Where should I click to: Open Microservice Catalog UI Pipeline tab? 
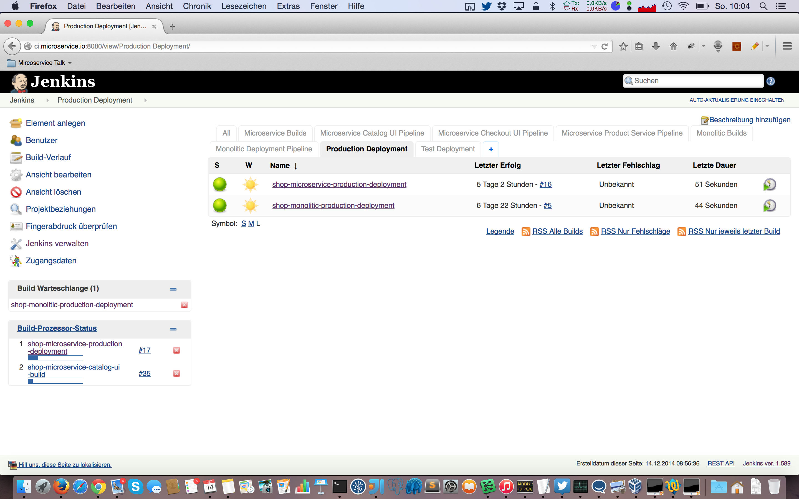pos(372,133)
